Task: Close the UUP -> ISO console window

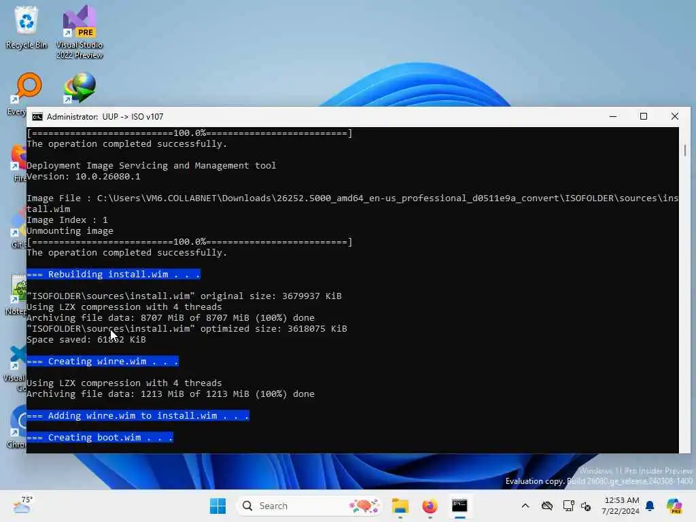Action: tap(675, 117)
